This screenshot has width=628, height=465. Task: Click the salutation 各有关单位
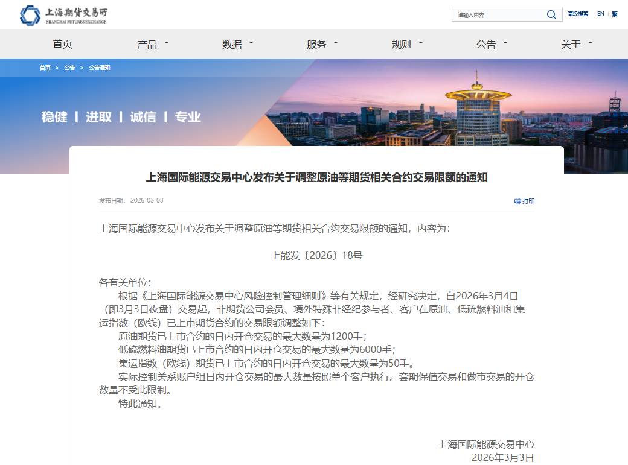click(x=125, y=282)
